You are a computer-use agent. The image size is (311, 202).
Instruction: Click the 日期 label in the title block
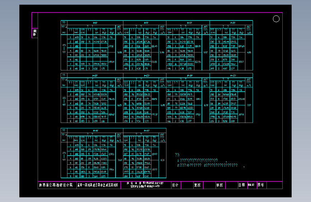click(x=241, y=185)
